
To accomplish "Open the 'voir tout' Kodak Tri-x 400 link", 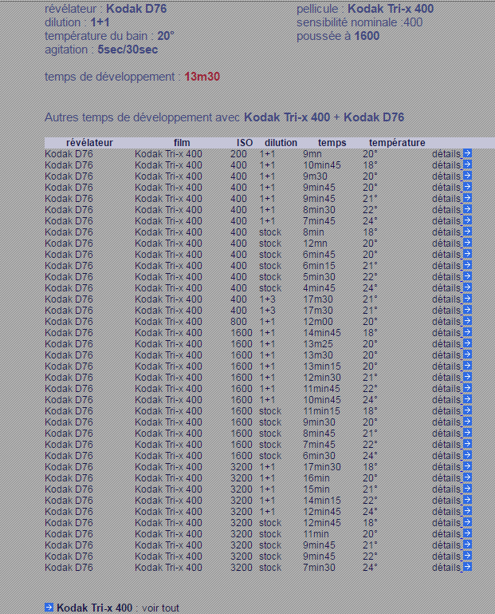I will pyautogui.click(x=94, y=608).
